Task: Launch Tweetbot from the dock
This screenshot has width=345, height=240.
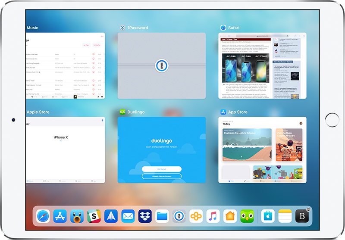Action: (x=77, y=216)
